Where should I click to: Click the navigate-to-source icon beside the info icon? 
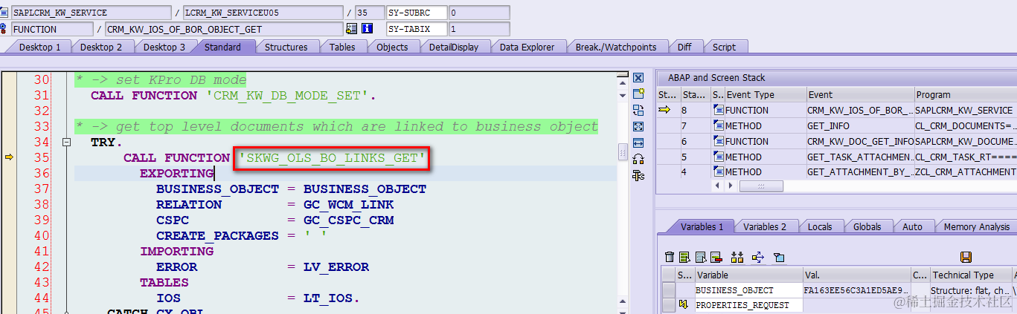click(x=352, y=29)
